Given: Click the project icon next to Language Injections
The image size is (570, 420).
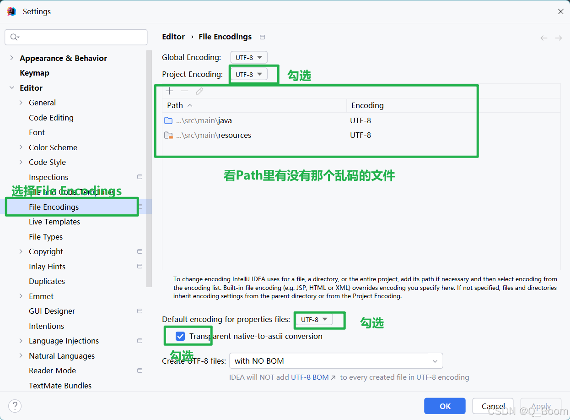Looking at the screenshot, I should tap(140, 341).
